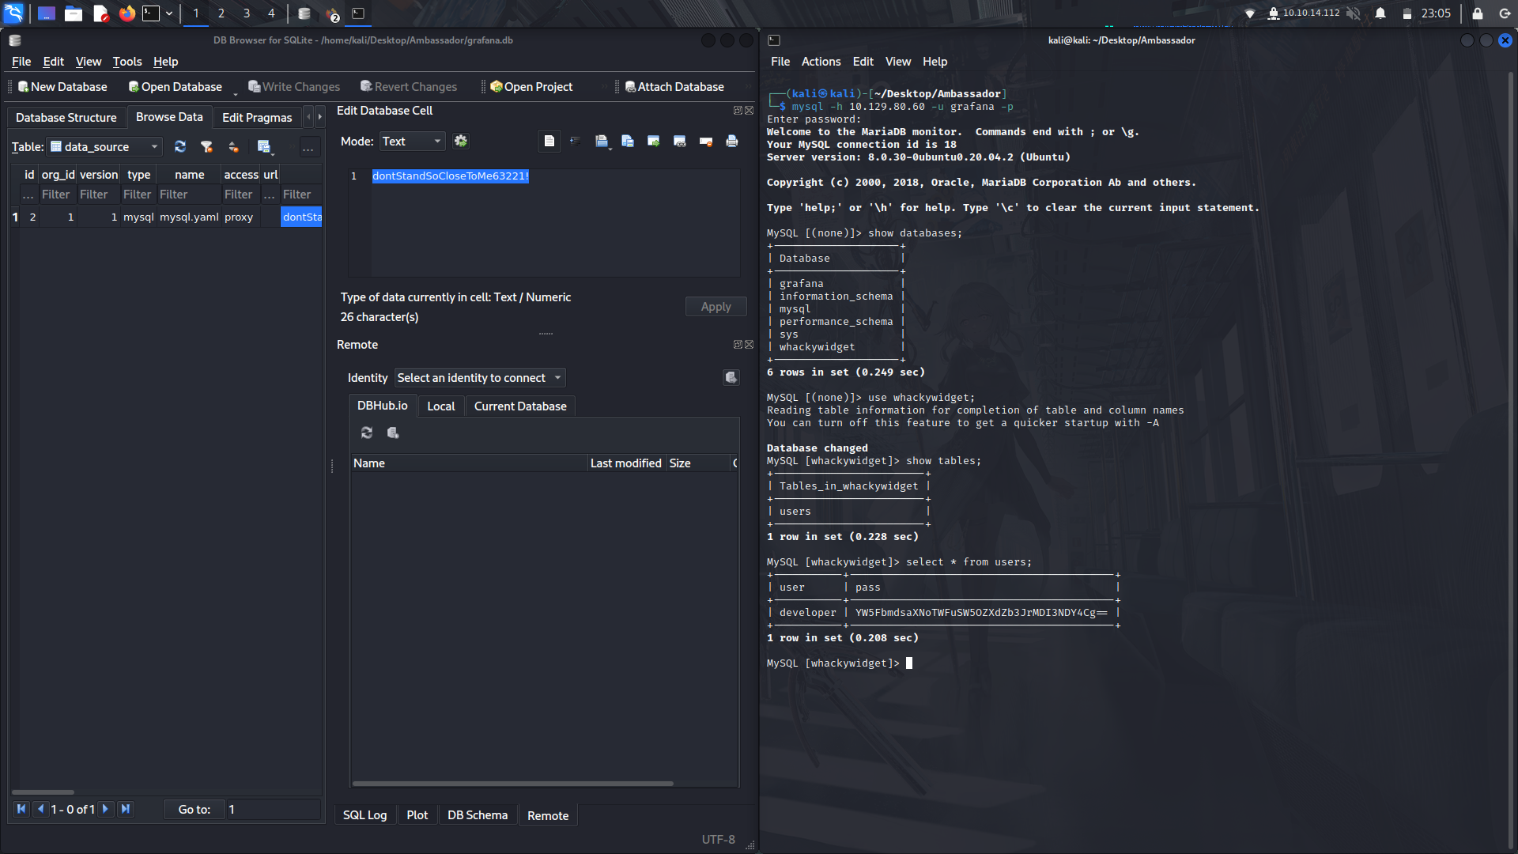Open the Tools menu

tap(126, 62)
